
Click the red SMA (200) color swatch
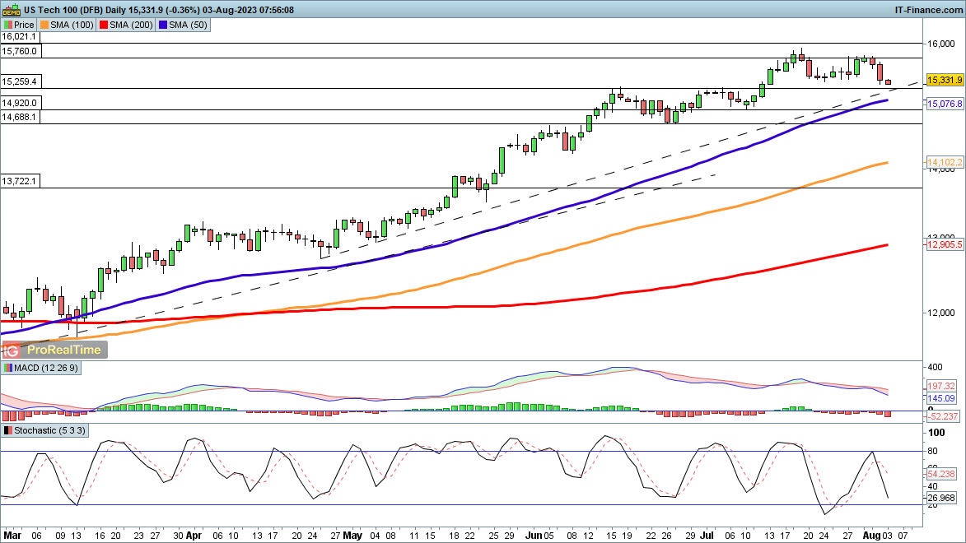104,25
